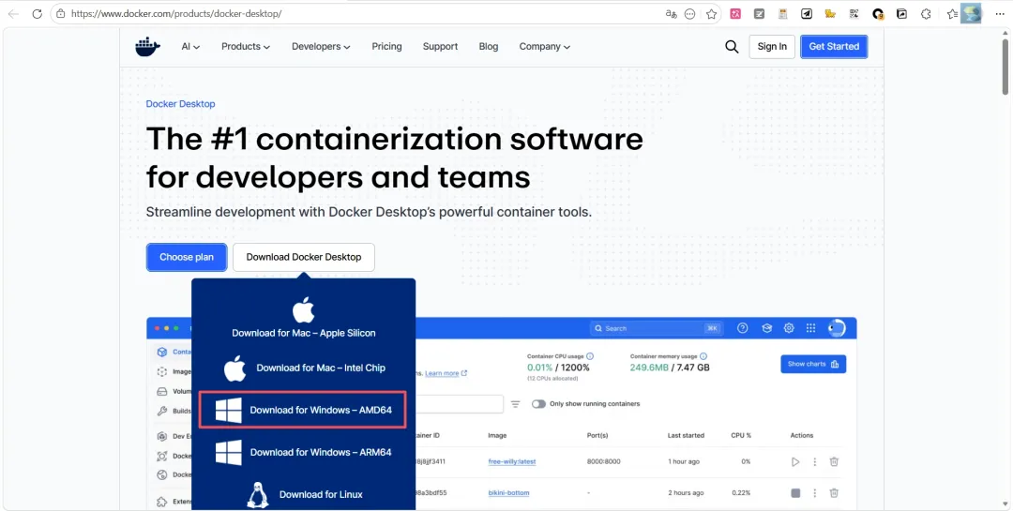Click the Sign In button
The image size is (1013, 511).
click(772, 47)
